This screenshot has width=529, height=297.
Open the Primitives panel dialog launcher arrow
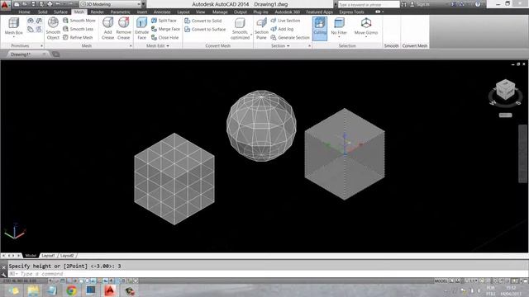pos(41,46)
